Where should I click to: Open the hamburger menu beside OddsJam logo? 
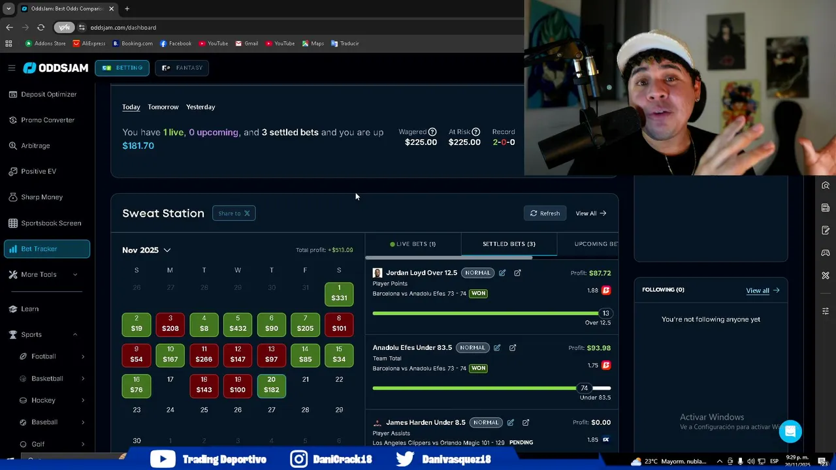click(11, 68)
